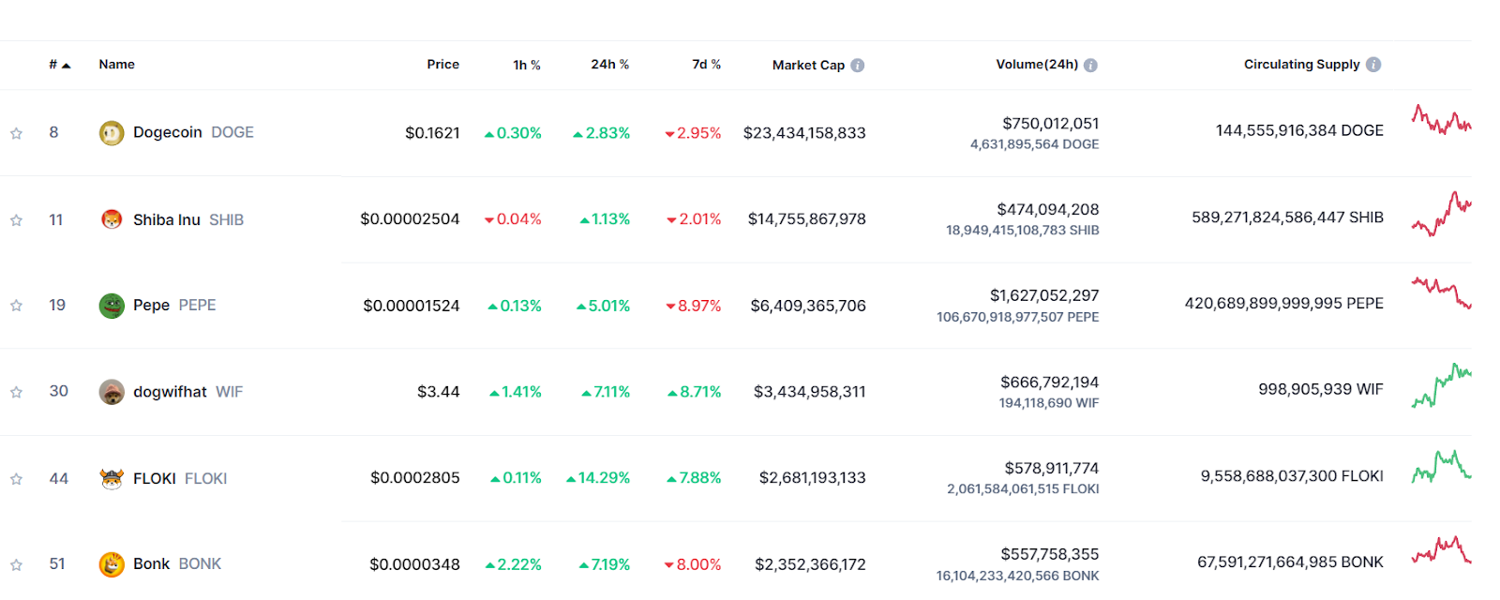
Task: Star FLOKI to add to watchlist
Action: [16, 479]
